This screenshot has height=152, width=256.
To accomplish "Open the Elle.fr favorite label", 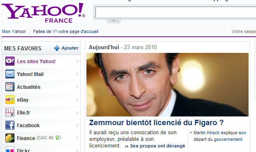I will (x=24, y=112).
